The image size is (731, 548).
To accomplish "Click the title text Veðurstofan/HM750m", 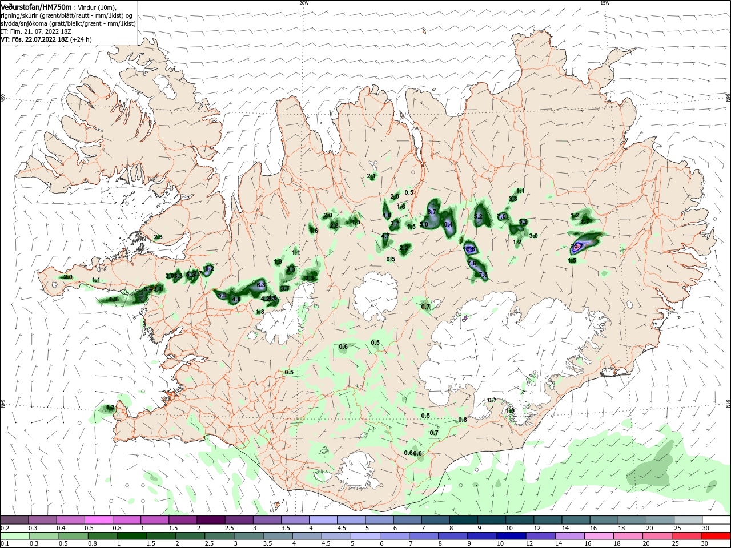I will click(x=36, y=7).
